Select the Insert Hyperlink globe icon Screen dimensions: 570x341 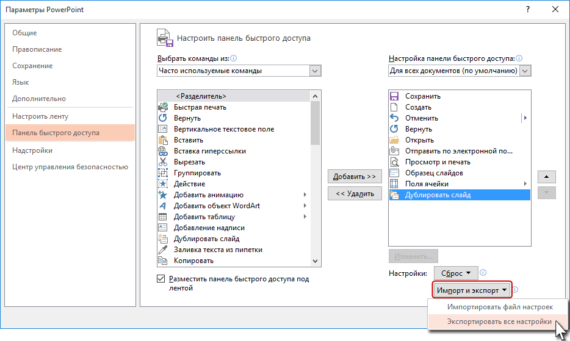coord(163,151)
